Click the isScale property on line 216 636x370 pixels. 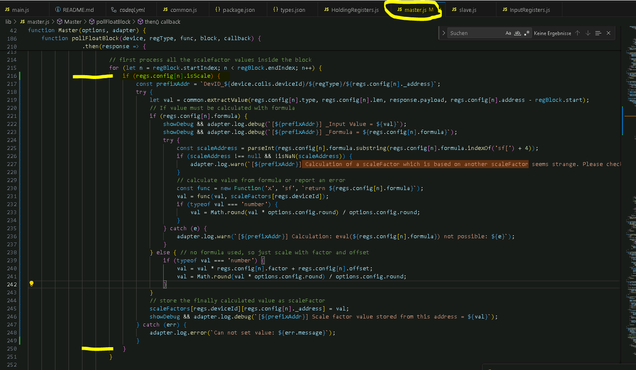pos(198,76)
